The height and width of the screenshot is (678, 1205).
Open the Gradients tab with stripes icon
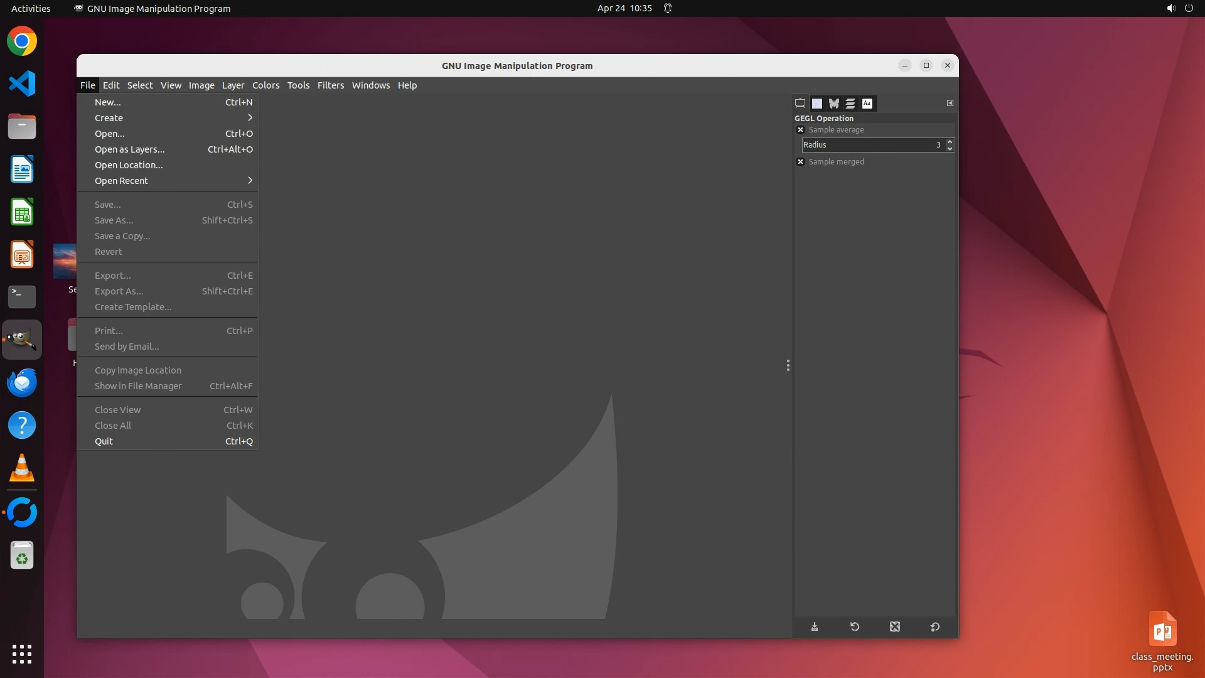click(850, 104)
